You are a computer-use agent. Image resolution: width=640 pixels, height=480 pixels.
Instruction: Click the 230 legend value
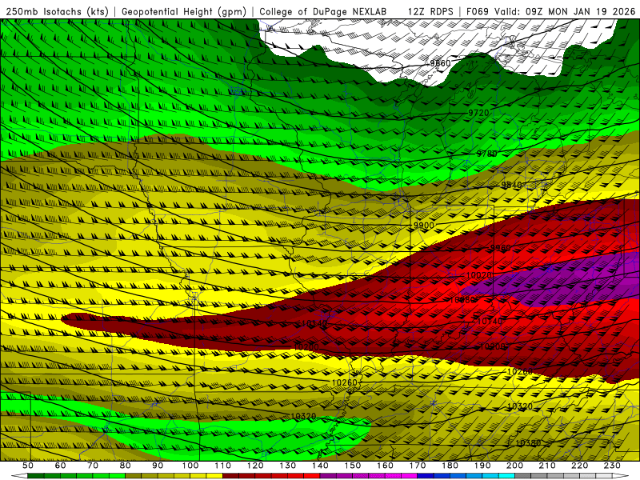click(612, 466)
